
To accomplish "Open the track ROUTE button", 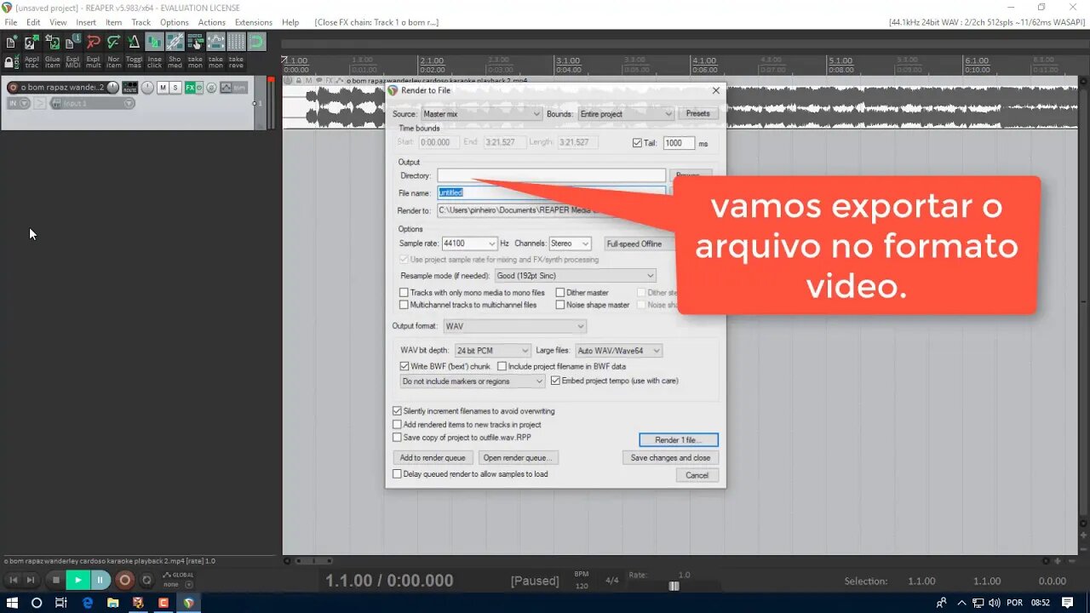I will tap(129, 88).
